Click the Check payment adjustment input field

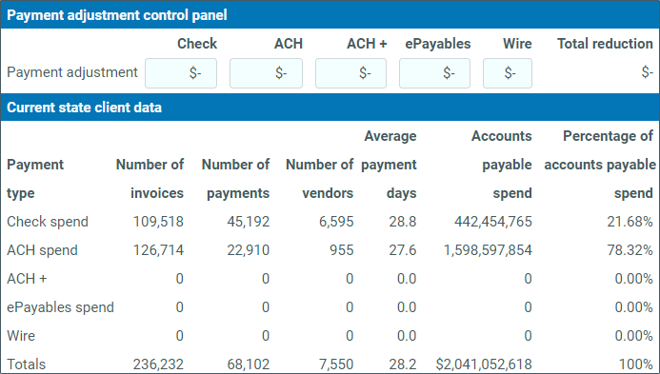pyautogui.click(x=181, y=73)
